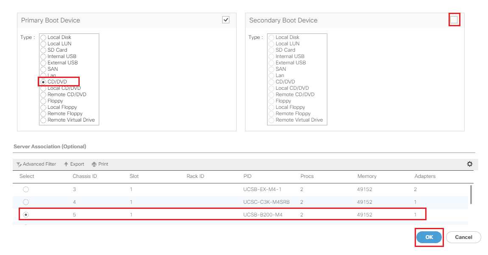Click the PID cell UCSB-EX-M4-1
This screenshot has height=255, width=488.
[262, 189]
